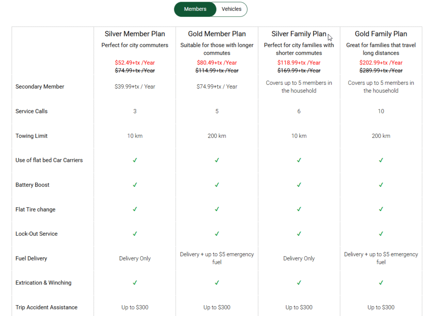This screenshot has height=316, width=429.
Task: Click flat bed Car Carriers checkmark for Gold Member
Action: [x=217, y=160]
